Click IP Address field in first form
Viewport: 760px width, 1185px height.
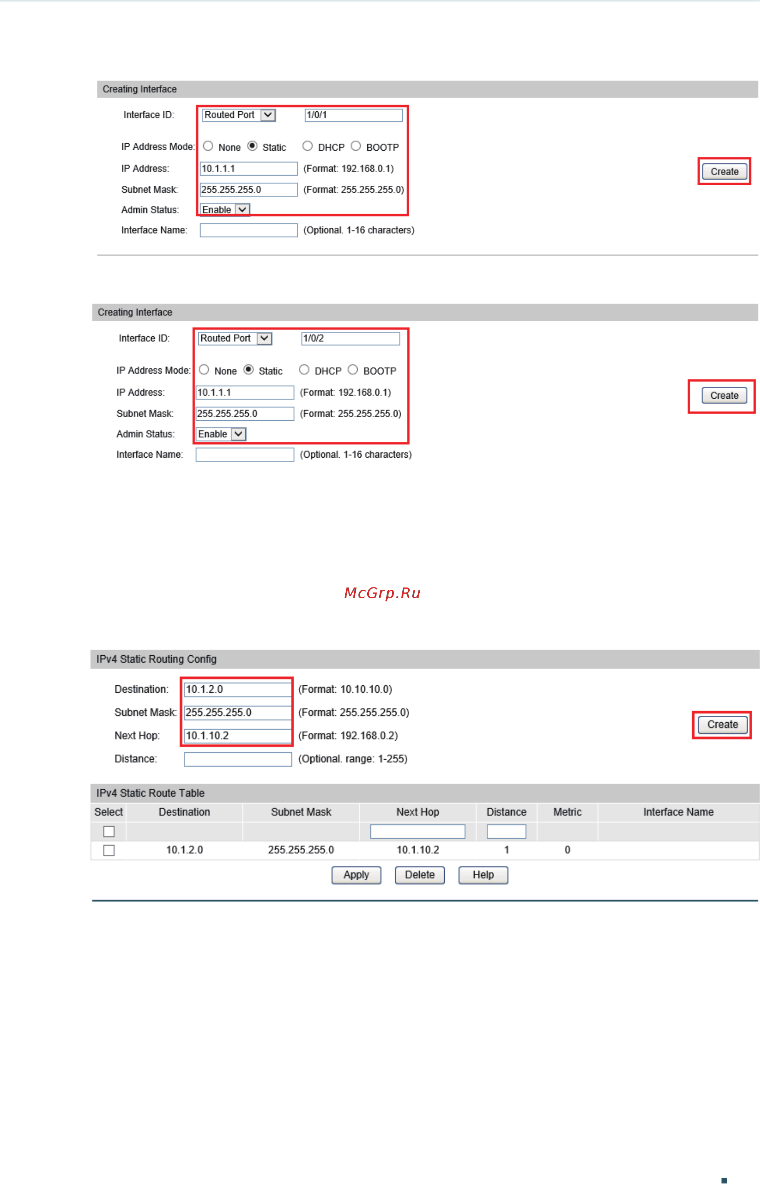click(249, 169)
